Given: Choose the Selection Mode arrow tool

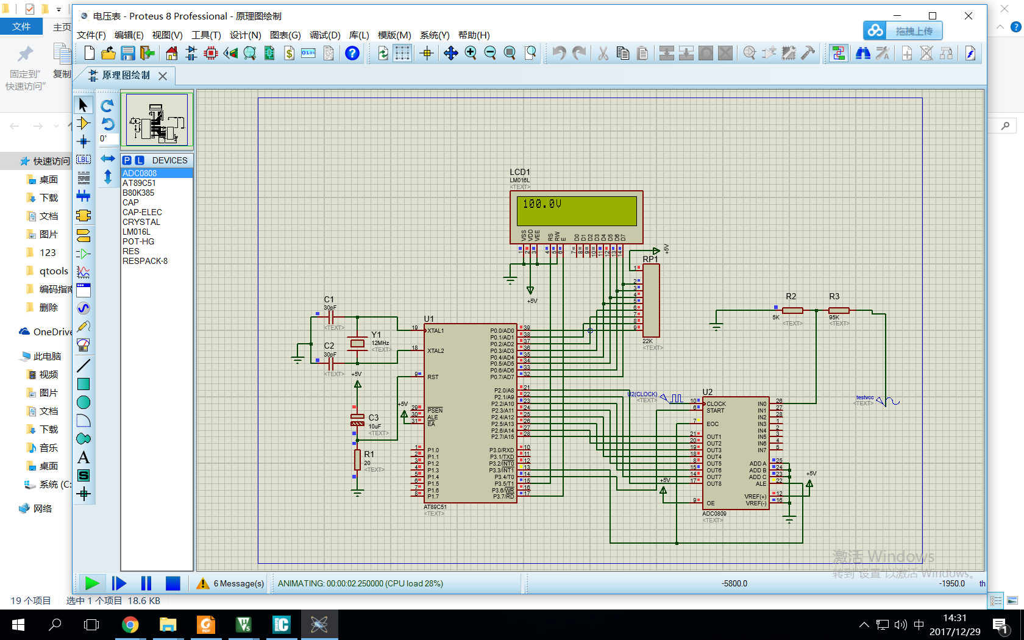Looking at the screenshot, I should 84,105.
